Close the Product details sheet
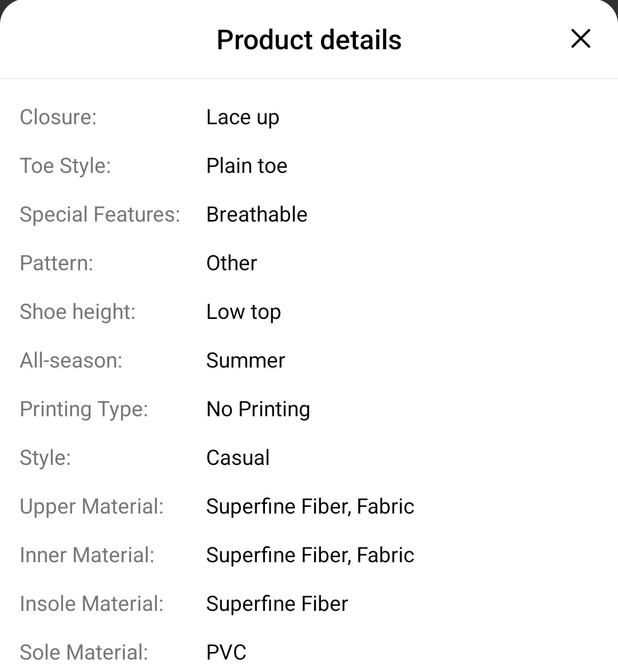The width and height of the screenshot is (618, 671). 580,39
